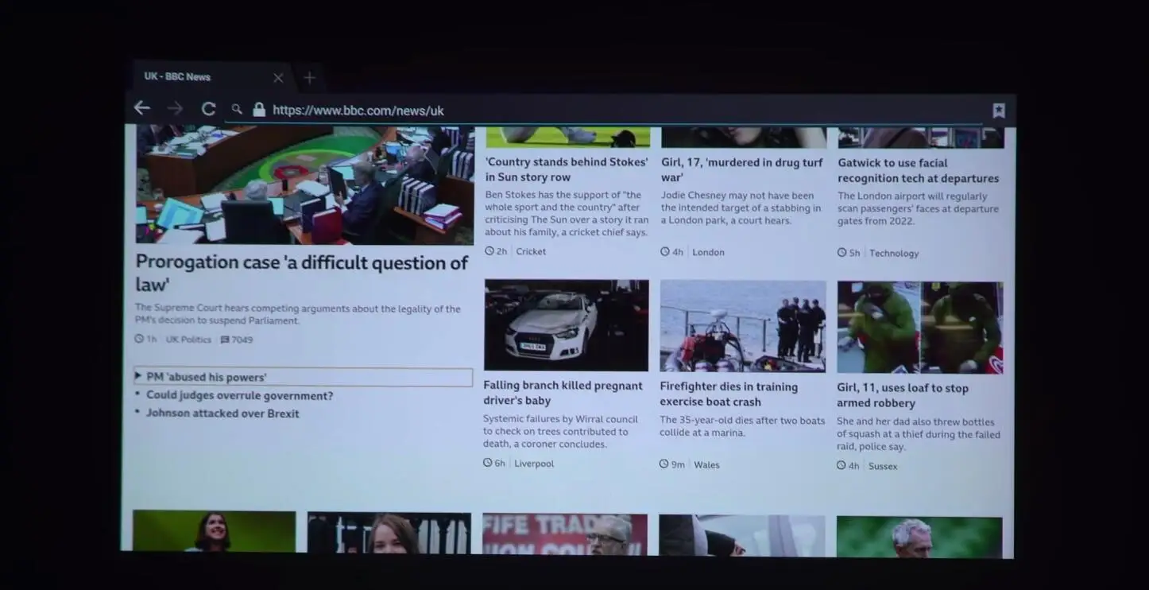Click the Supreme Court summary text under Prorogation
Viewport: 1149px width, 590px height.
click(x=298, y=315)
